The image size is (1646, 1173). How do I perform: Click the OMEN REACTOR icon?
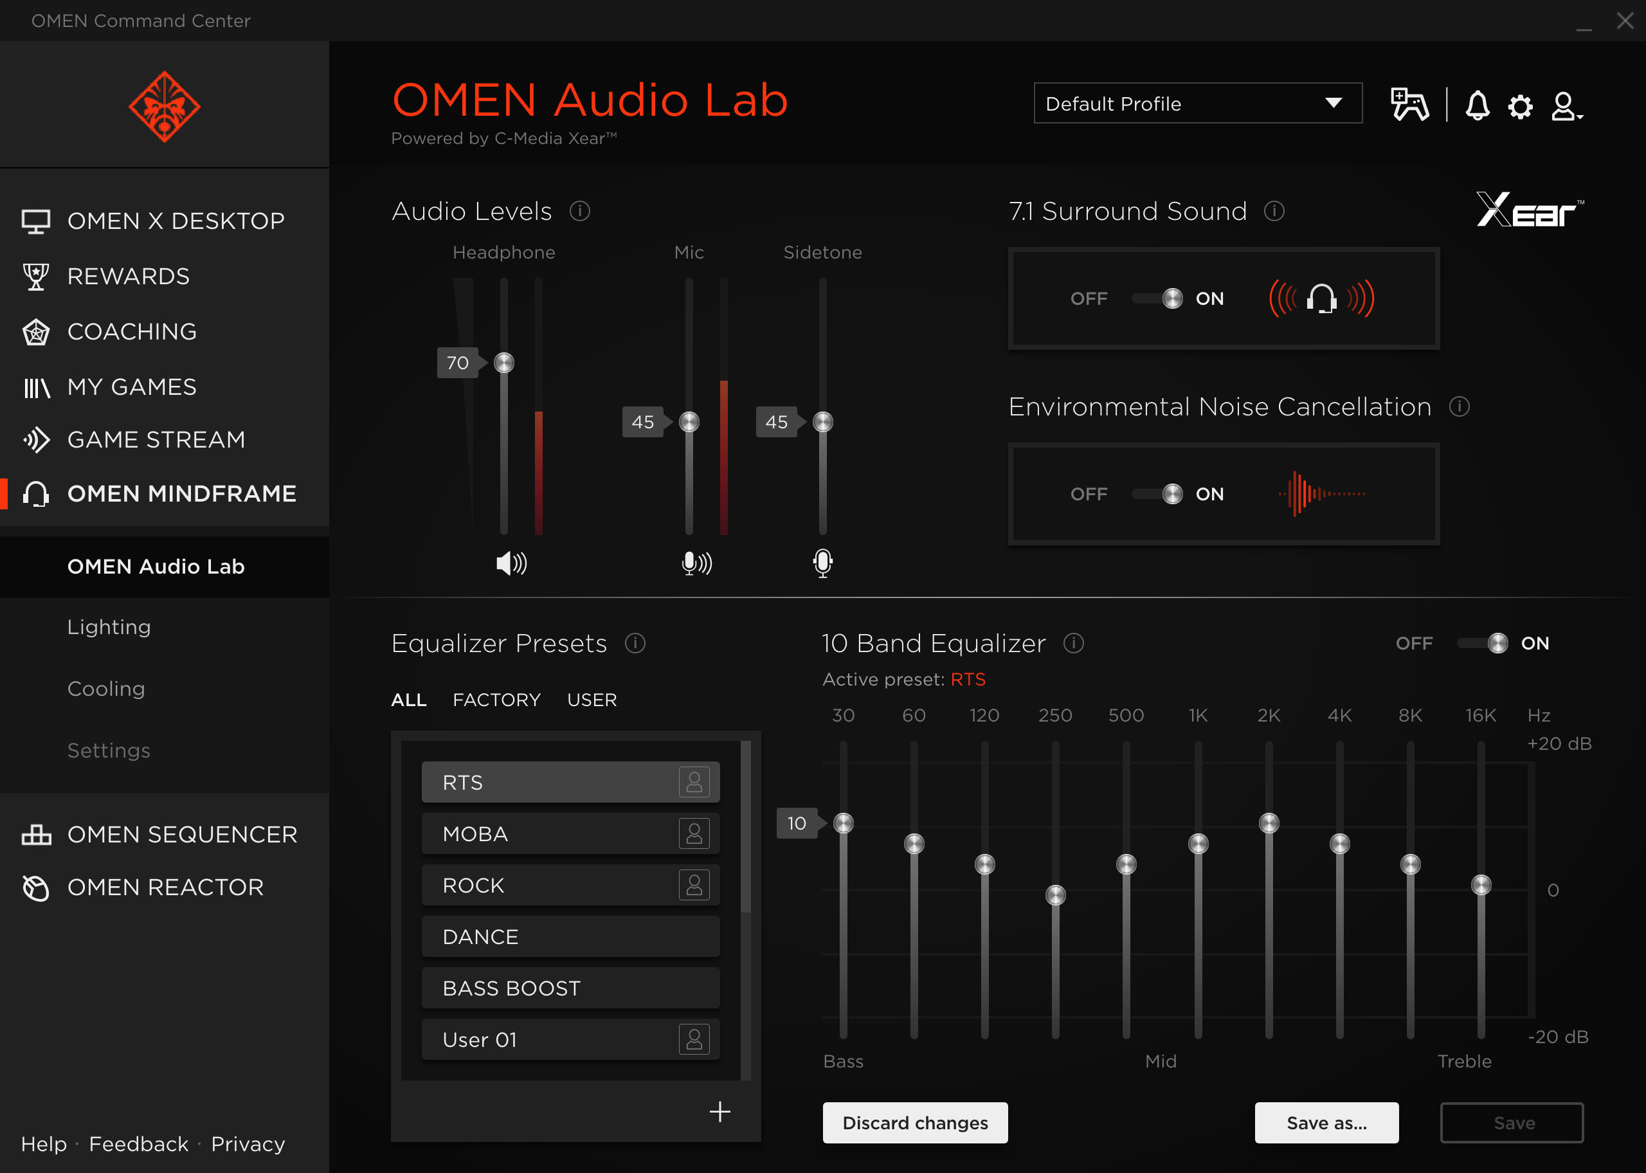pos(35,887)
